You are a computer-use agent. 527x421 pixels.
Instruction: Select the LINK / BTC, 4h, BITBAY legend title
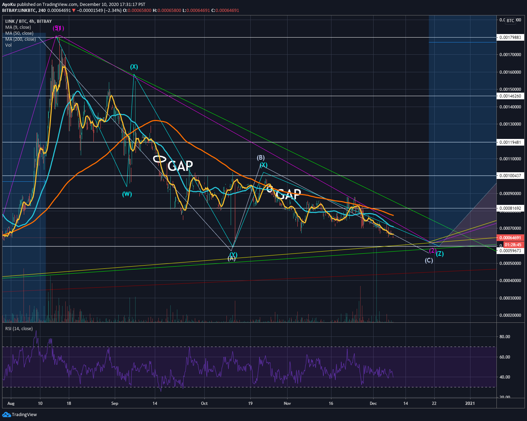[x=28, y=21]
